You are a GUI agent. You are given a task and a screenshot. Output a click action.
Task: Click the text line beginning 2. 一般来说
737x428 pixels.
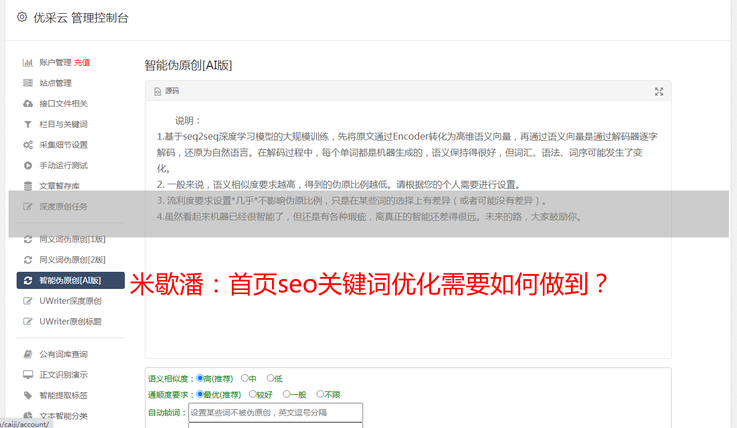coord(339,185)
